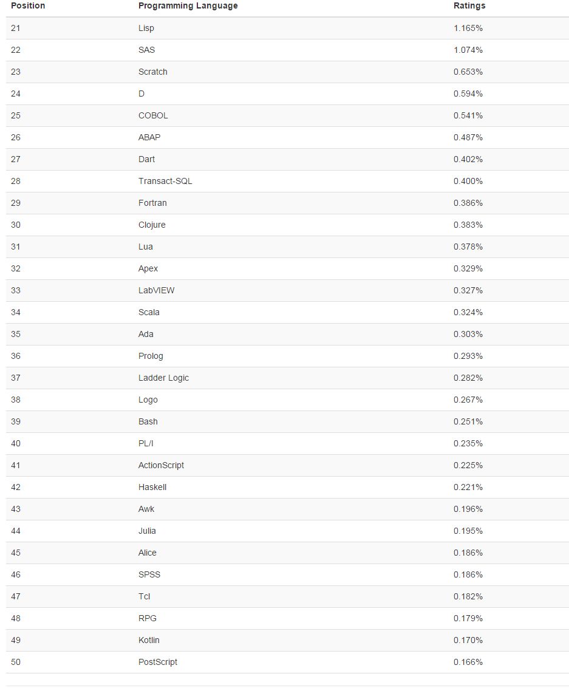The width and height of the screenshot is (569, 688).
Task: Select the PostScript language name
Action: [x=158, y=662]
